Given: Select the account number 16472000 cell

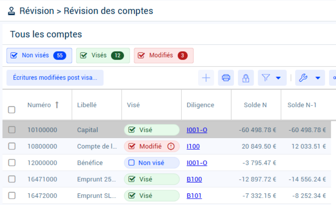Looking at the screenshot, I should click(x=42, y=196).
